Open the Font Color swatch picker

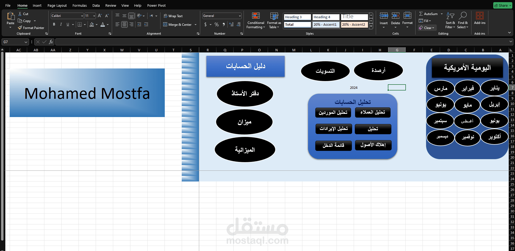coord(103,24)
